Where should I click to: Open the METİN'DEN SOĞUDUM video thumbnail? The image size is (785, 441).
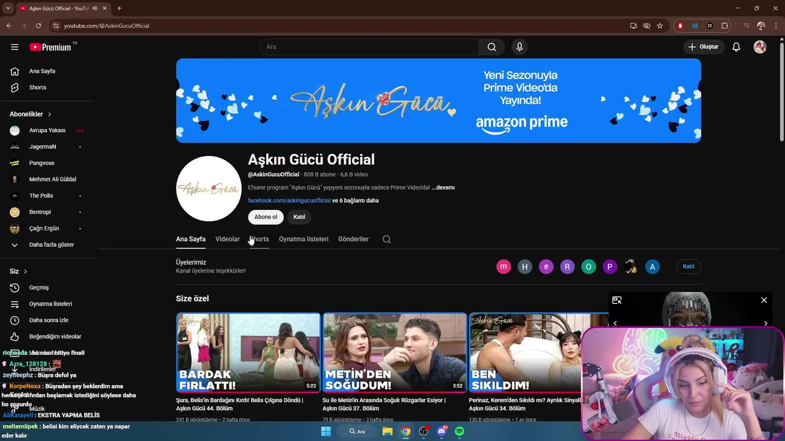pyautogui.click(x=395, y=353)
